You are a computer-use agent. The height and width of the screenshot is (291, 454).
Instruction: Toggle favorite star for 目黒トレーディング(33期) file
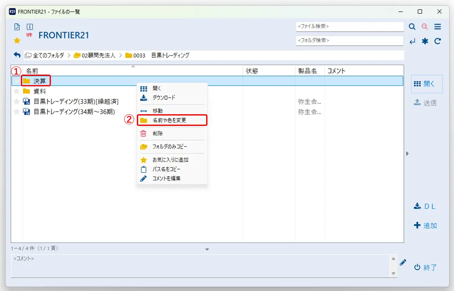(17, 102)
